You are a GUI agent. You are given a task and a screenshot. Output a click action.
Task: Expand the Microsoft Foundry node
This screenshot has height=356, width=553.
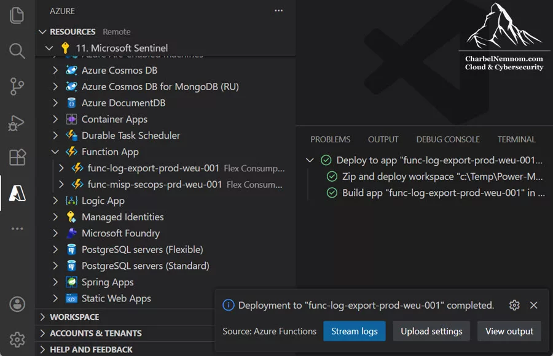click(55, 233)
